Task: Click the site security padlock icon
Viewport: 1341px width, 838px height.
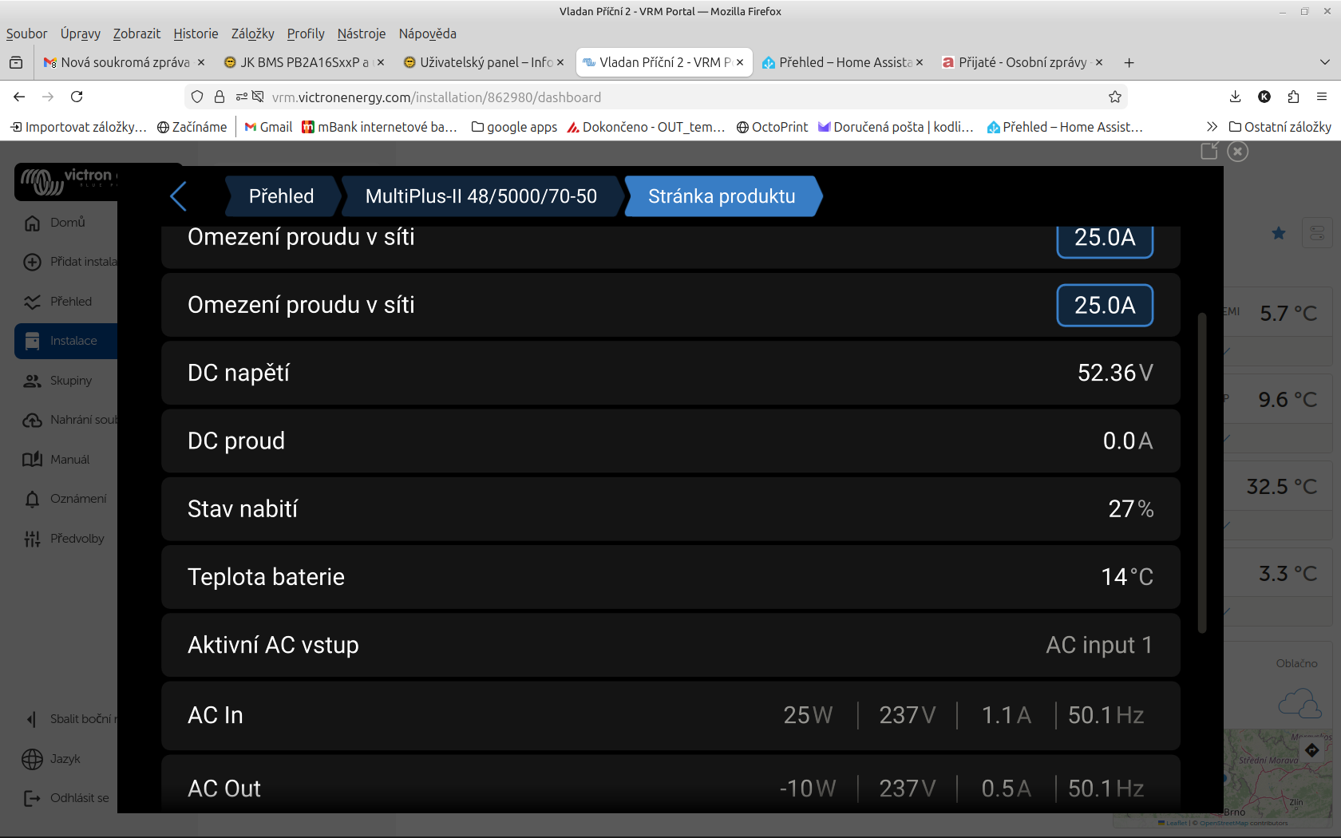Action: coord(220,97)
